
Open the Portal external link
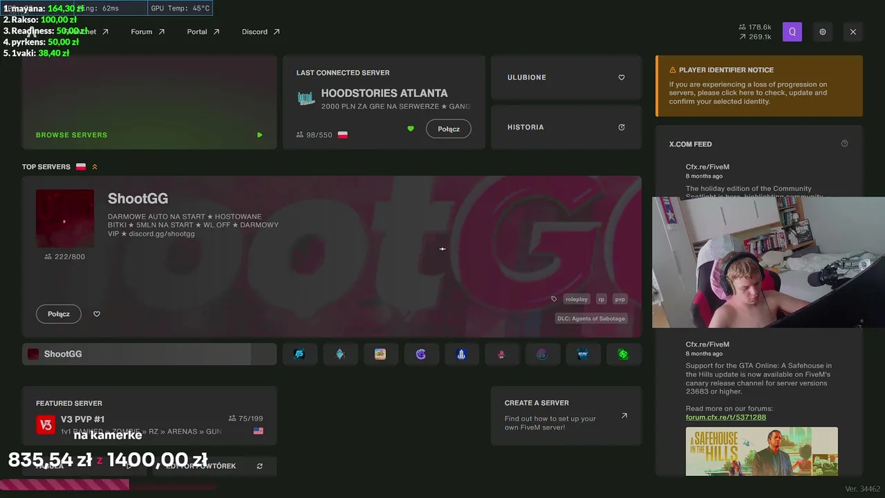(x=203, y=32)
